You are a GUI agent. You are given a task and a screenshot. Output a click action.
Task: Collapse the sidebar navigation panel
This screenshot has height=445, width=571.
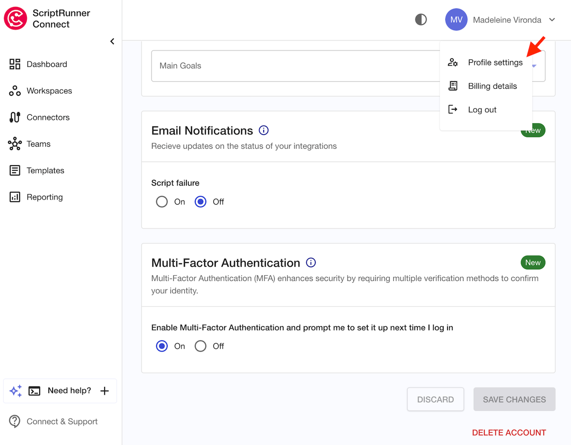click(x=112, y=41)
